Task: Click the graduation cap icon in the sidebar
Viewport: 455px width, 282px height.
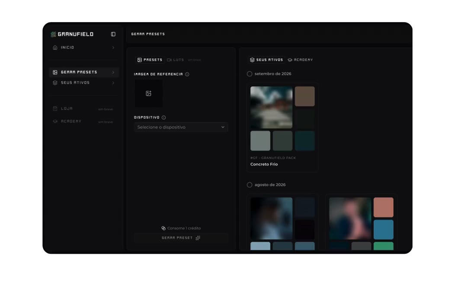Action: (55, 121)
